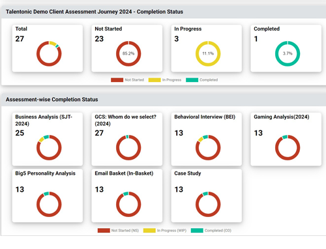The height and width of the screenshot is (249, 326).
Task: Click the Completed 3.7% donut chart
Action: coord(288,53)
